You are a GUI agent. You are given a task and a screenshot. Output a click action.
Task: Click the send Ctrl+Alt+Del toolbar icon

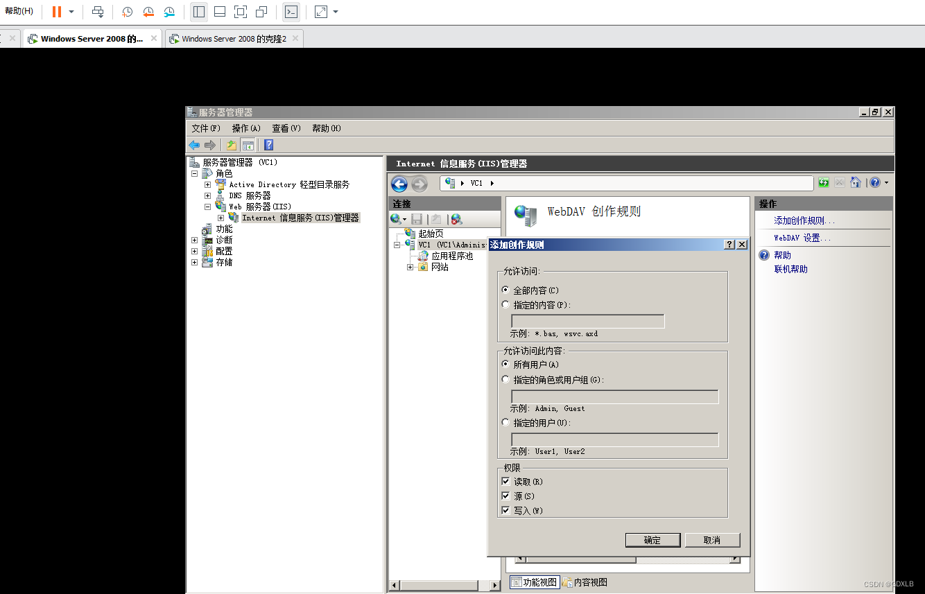[98, 12]
